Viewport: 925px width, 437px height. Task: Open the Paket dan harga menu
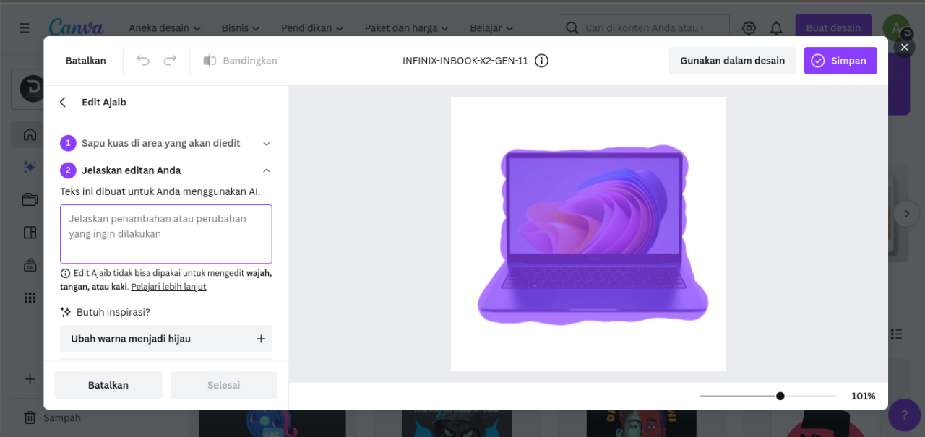[407, 28]
